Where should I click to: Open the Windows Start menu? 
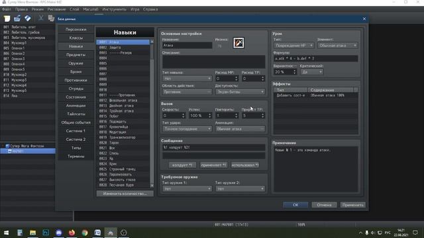tap(7, 233)
